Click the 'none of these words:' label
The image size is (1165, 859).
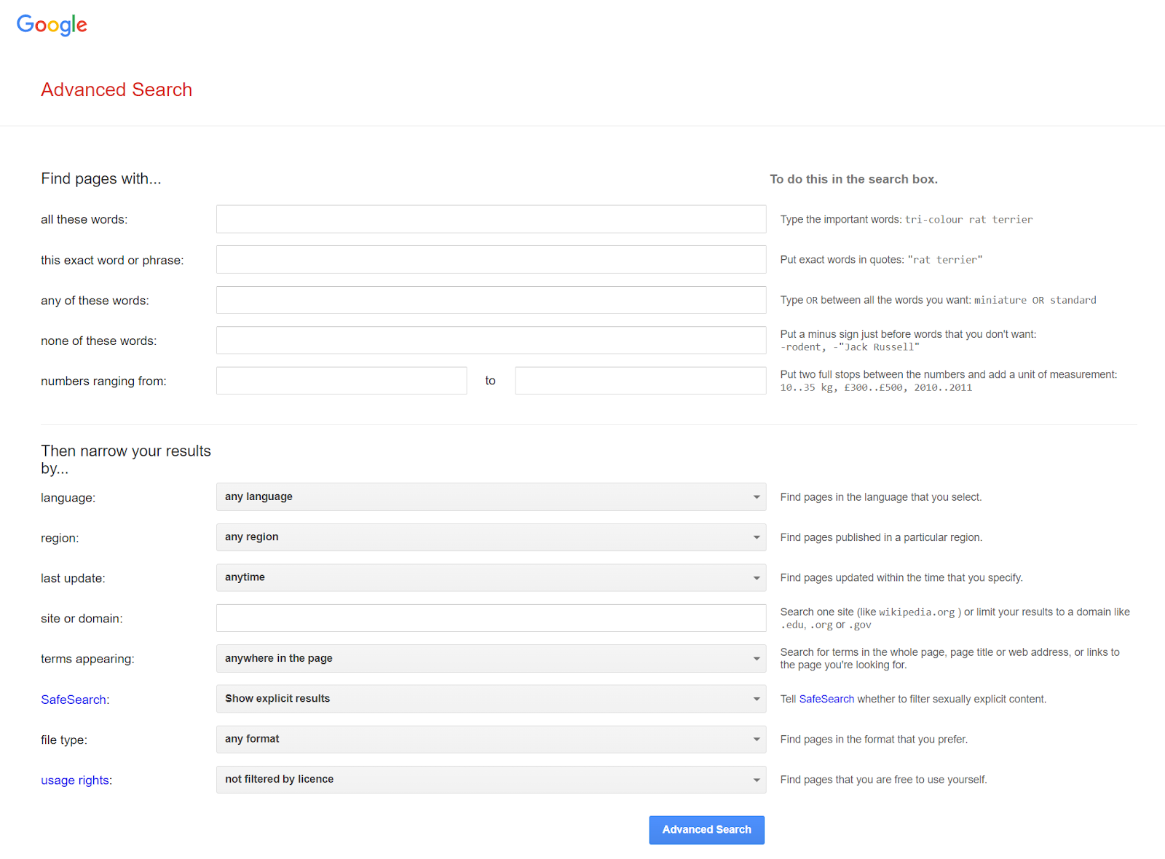(98, 341)
